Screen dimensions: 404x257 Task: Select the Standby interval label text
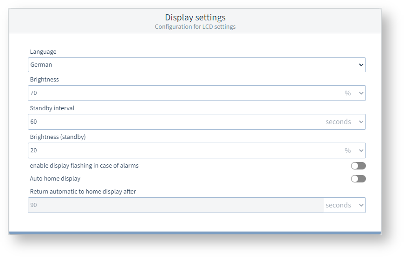pyautogui.click(x=52, y=108)
